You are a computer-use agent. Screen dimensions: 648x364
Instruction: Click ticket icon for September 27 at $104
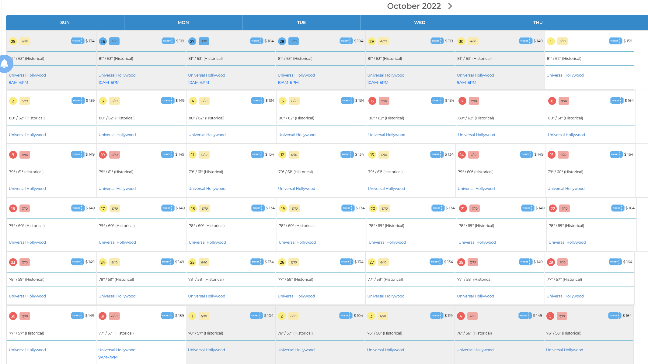(256, 41)
